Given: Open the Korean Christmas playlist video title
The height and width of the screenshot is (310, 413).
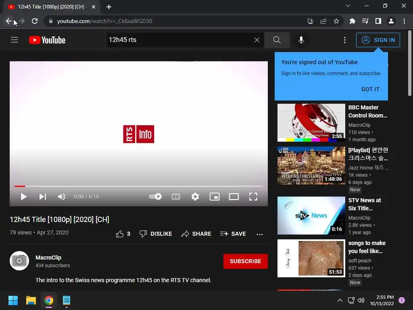Looking at the screenshot, I should click(368, 154).
